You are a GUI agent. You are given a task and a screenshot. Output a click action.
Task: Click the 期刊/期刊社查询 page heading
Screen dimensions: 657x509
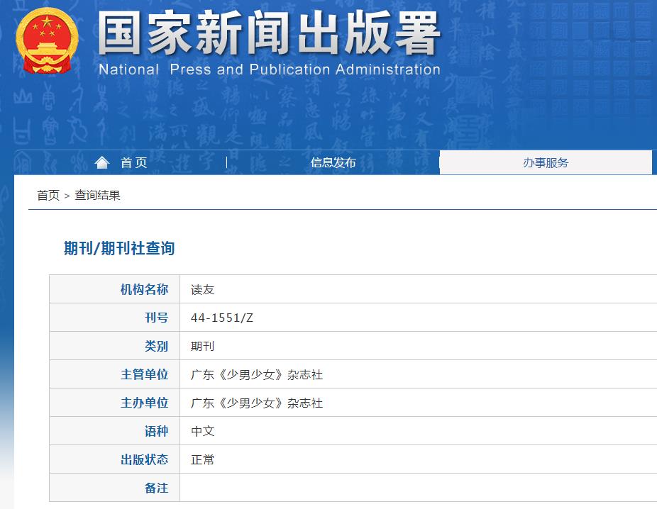(118, 249)
